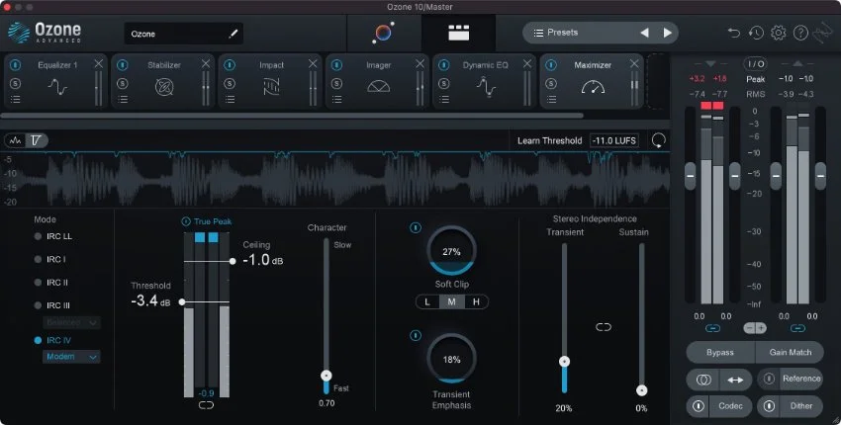Toggle the Imager power button
Image resolution: width=841 pixels, height=425 pixels.
click(336, 65)
